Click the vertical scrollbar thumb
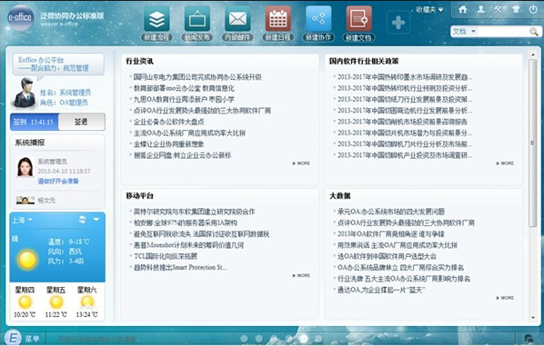 533,143
